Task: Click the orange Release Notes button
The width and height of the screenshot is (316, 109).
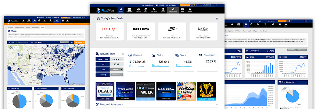Action: [187, 5]
